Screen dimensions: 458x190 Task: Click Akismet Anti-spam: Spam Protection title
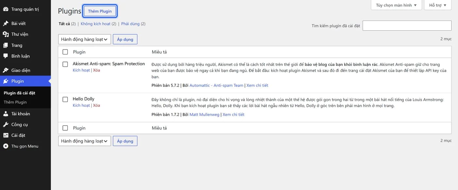[x=109, y=64]
